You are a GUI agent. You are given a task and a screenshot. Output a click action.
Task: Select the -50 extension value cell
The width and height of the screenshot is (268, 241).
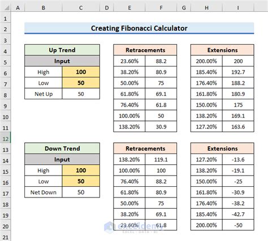pos(238,225)
